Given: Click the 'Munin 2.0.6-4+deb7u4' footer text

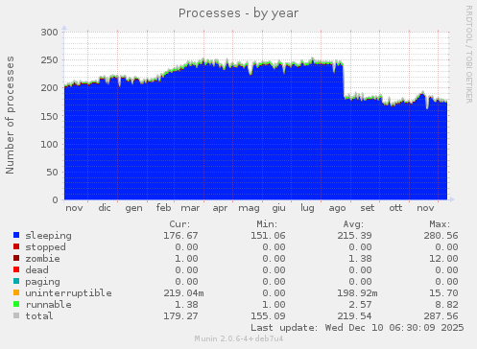Looking at the screenshot, I should [x=239, y=338].
